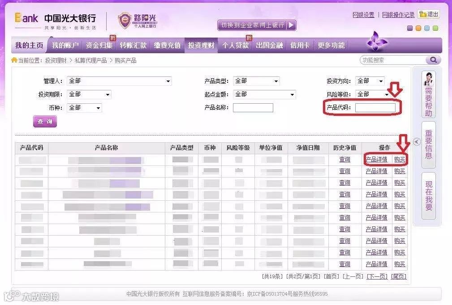452x305 pixels.
Task: Click the 净值日期 column header
Action: point(308,148)
